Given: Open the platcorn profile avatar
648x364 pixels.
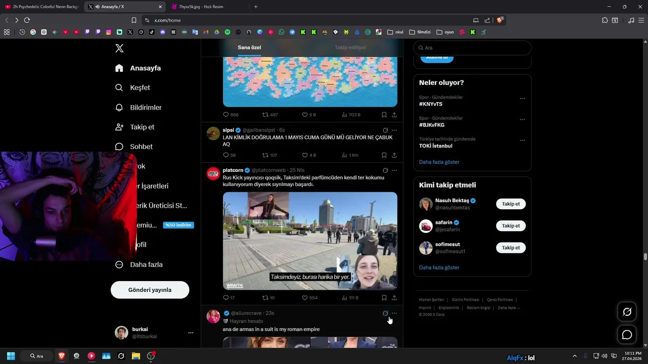Looking at the screenshot, I should tap(213, 173).
